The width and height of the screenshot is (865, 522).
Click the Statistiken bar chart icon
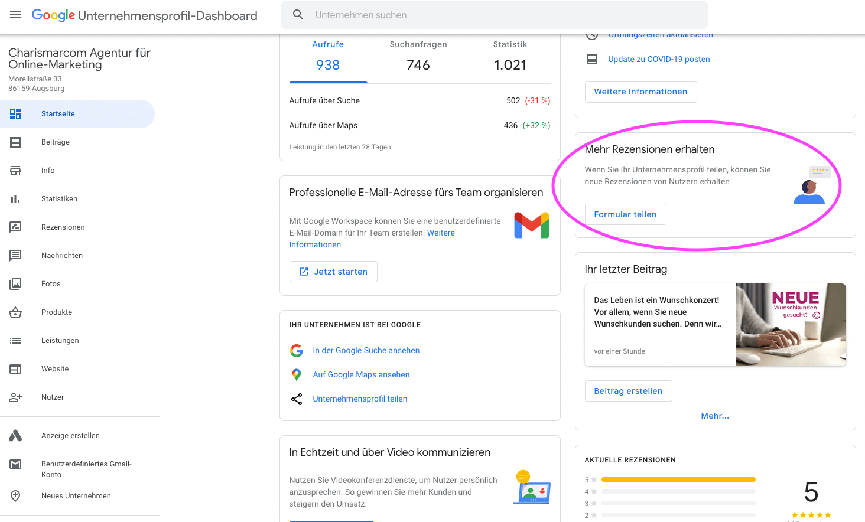[15, 199]
